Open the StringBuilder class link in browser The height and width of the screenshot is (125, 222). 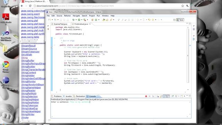(x=28, y=67)
